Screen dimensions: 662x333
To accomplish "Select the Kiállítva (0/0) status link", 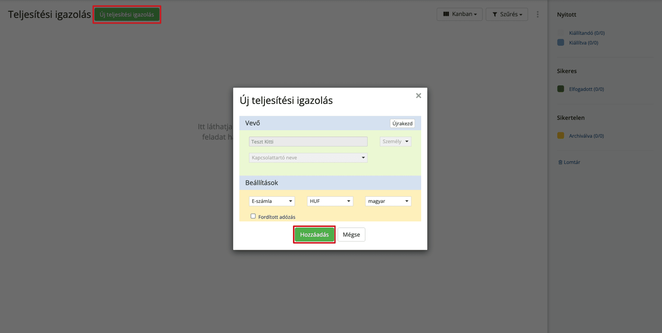I will pyautogui.click(x=584, y=43).
